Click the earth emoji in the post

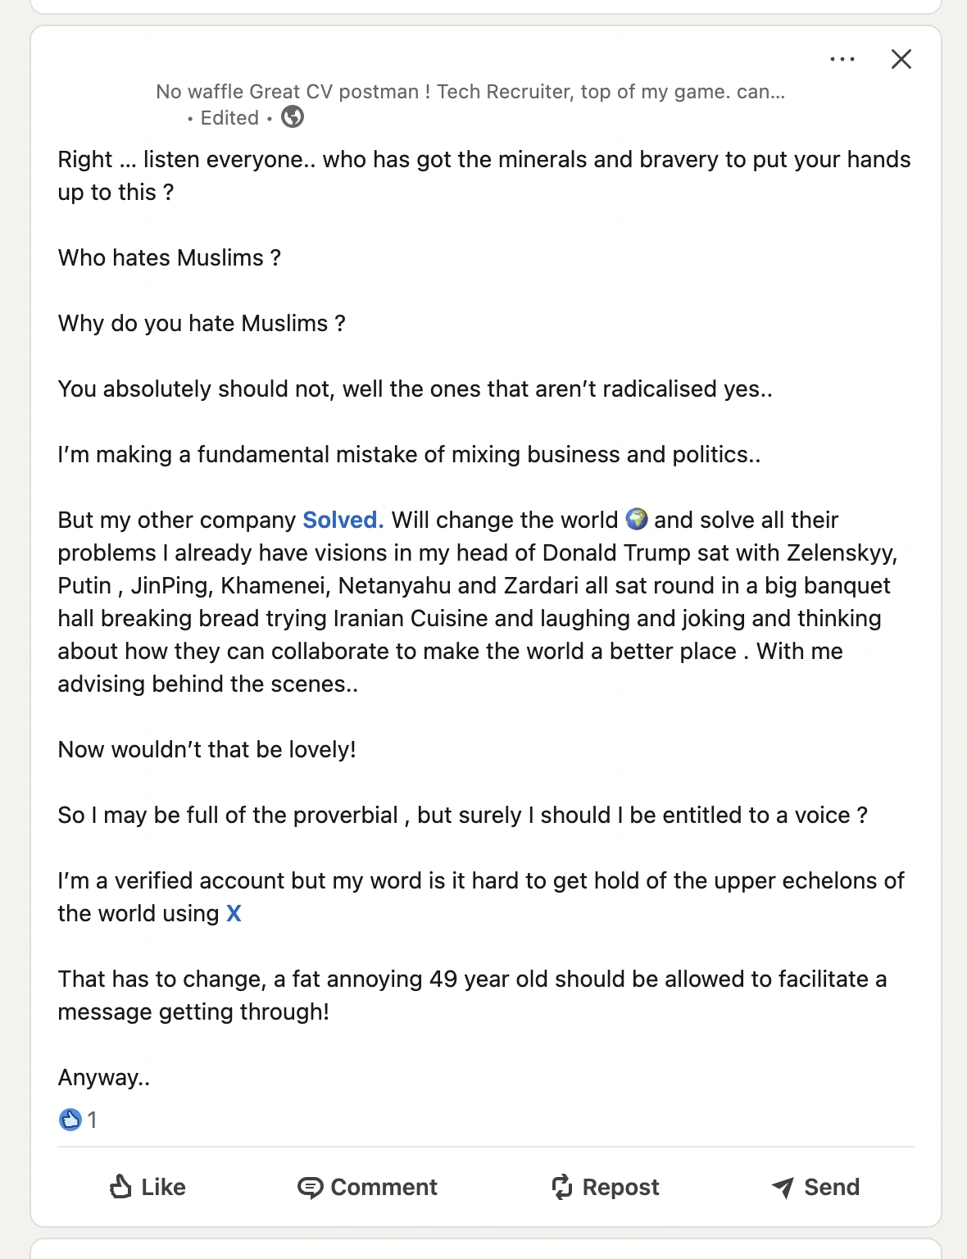point(637,520)
